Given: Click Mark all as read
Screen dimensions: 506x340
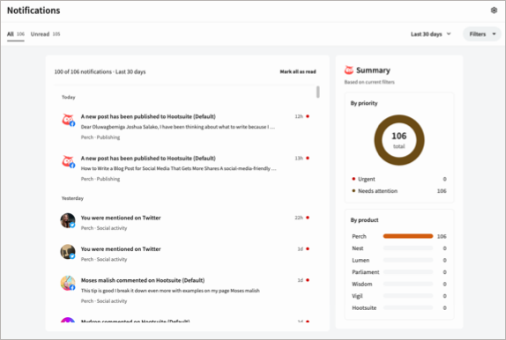Looking at the screenshot, I should tap(298, 71).
